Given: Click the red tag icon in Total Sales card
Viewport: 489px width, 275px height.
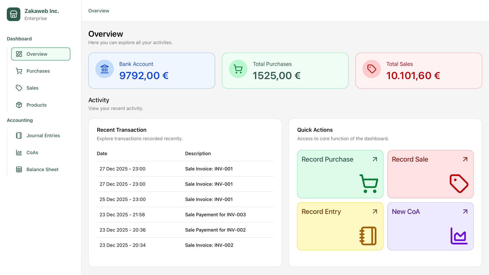Looking at the screenshot, I should coord(372,69).
